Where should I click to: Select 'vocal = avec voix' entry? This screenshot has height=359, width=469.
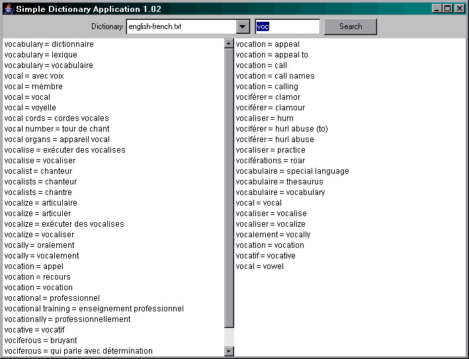point(34,76)
